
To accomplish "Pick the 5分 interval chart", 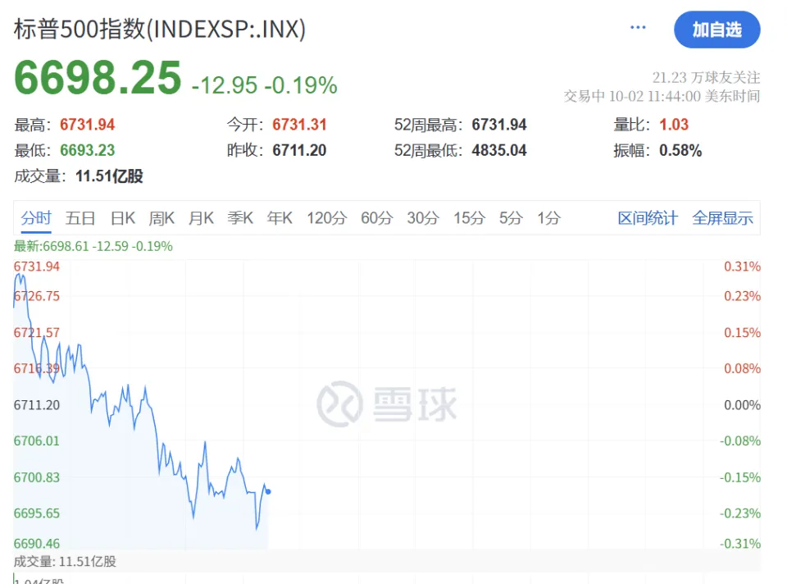I will click(x=511, y=218).
